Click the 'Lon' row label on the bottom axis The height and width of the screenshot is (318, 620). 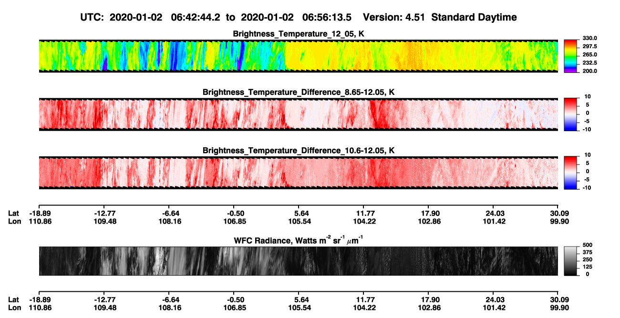click(x=14, y=308)
